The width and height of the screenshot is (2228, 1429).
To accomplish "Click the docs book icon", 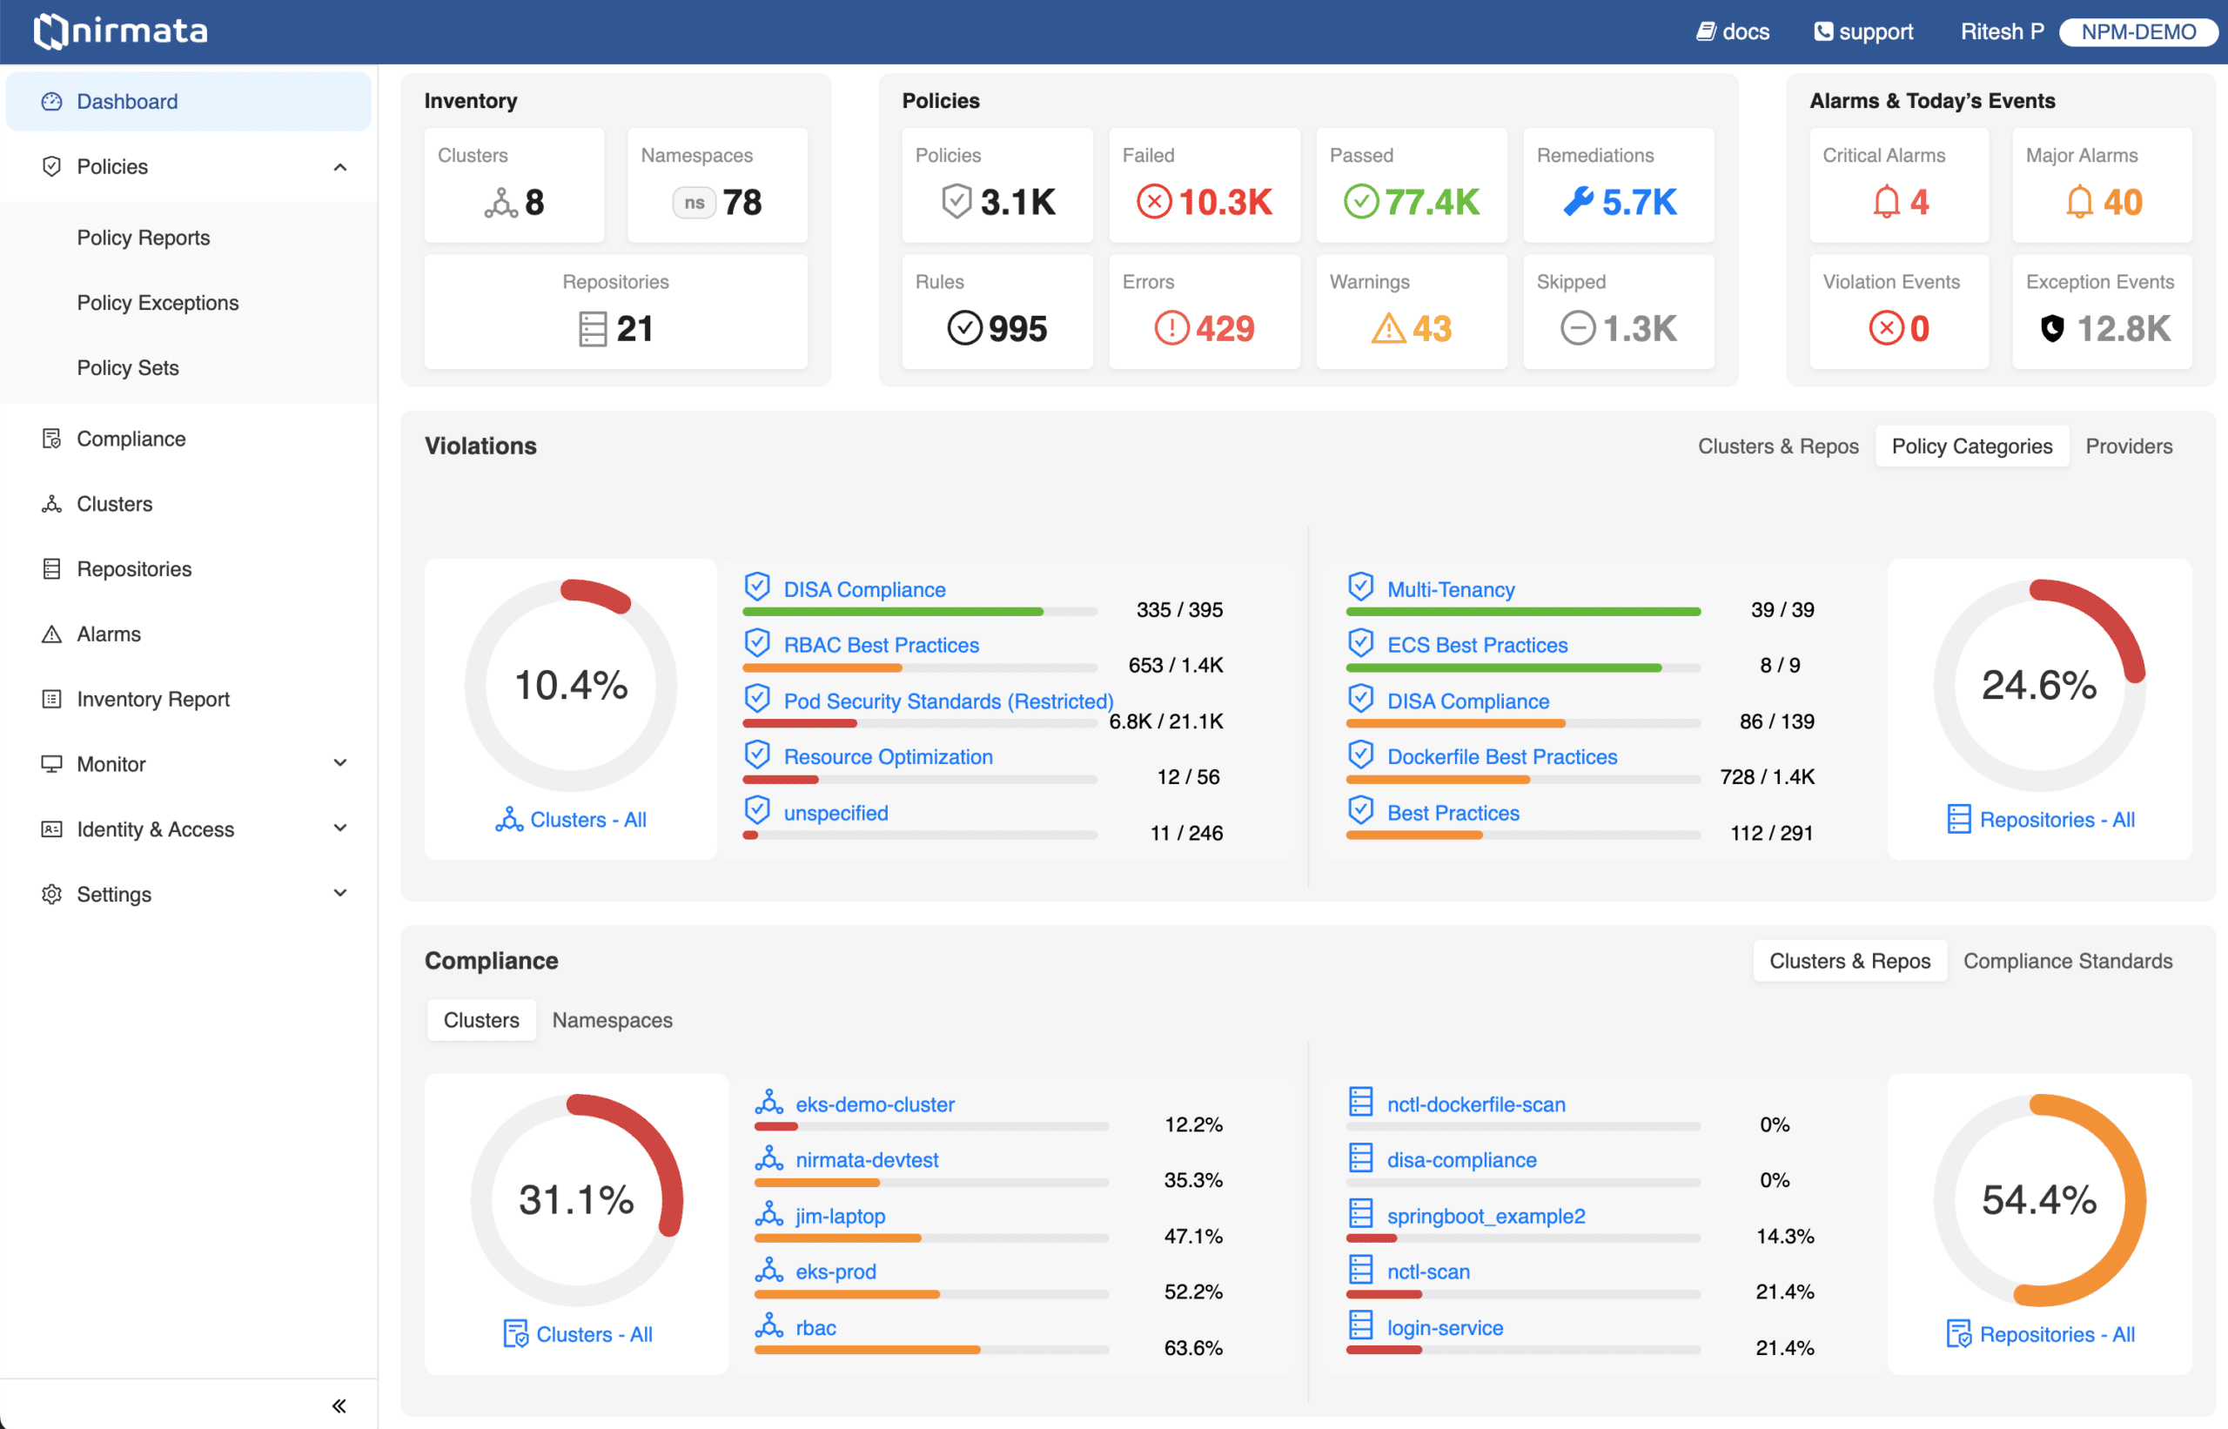I will click(1706, 31).
